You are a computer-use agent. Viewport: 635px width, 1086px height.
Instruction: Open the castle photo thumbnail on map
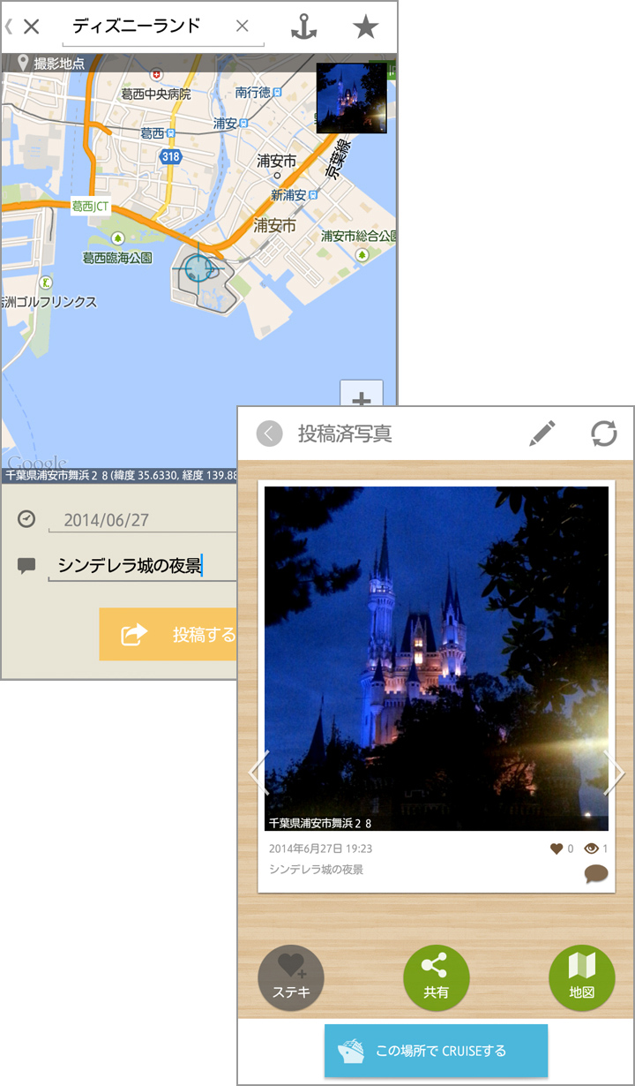(351, 98)
